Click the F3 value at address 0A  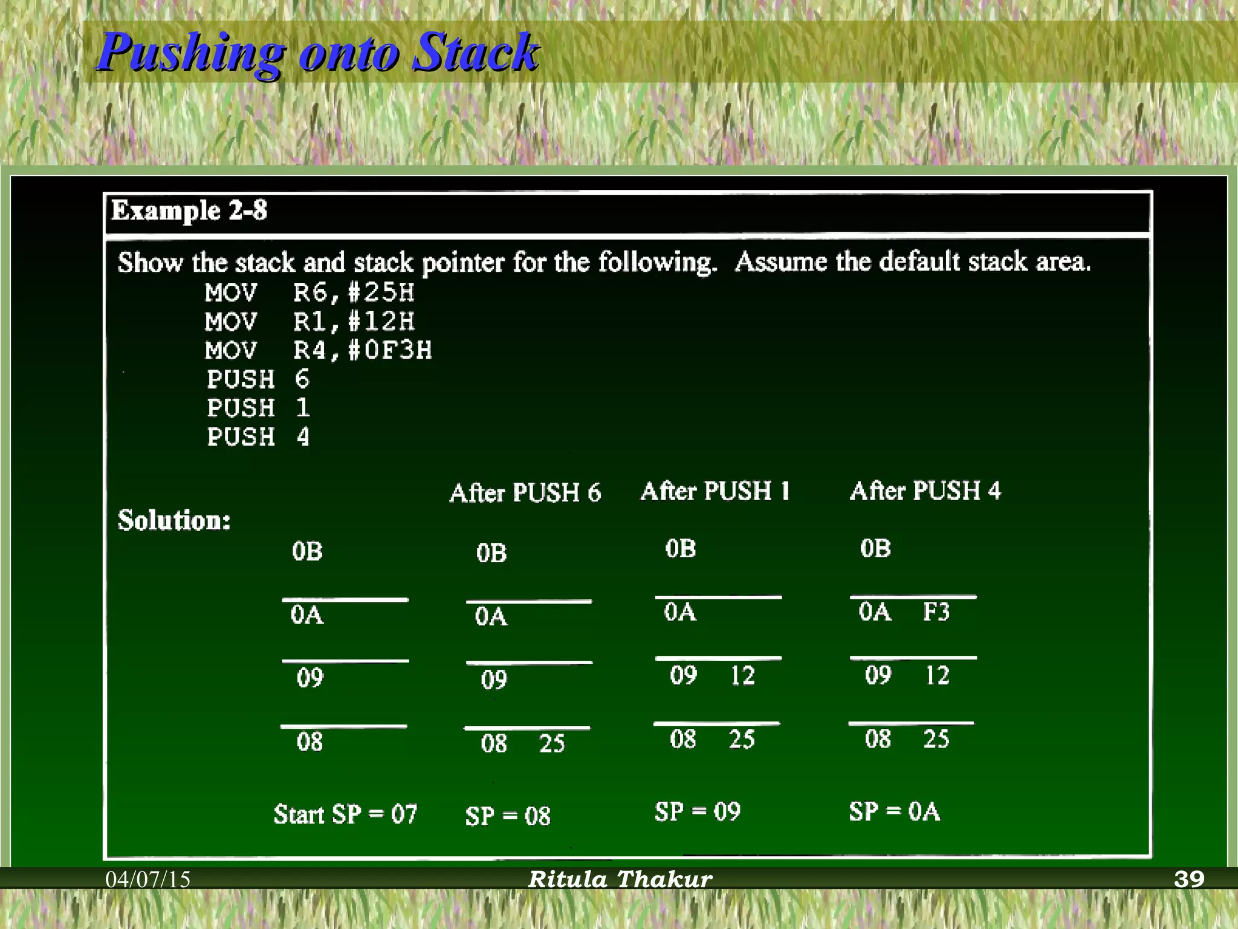(x=936, y=612)
